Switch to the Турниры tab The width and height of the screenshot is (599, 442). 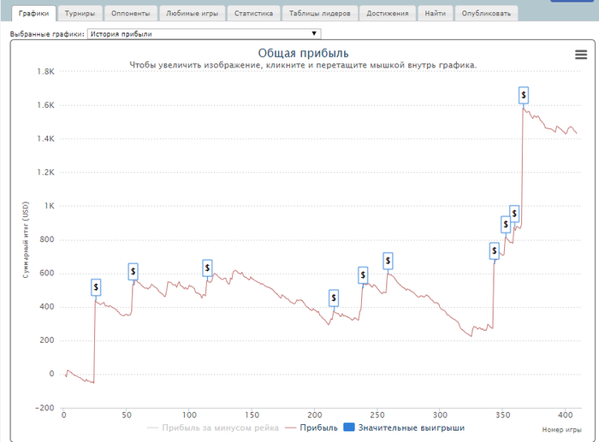point(80,14)
